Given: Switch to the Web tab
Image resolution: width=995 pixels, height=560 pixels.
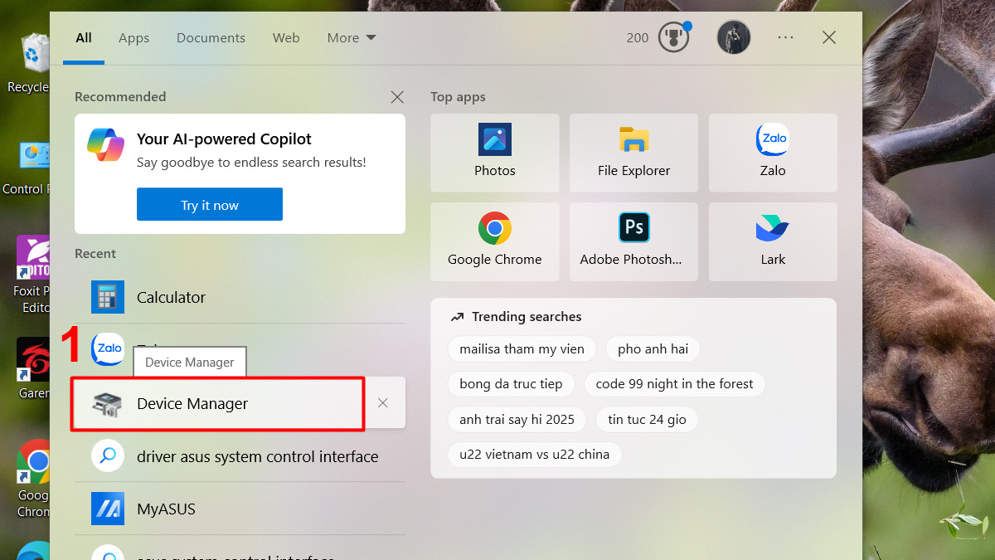Looking at the screenshot, I should [286, 38].
